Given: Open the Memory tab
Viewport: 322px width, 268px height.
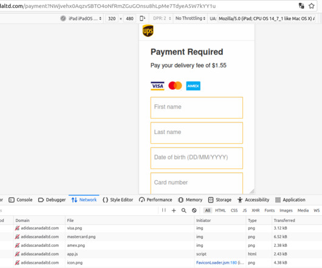Looking at the screenshot, I should click(x=190, y=199).
